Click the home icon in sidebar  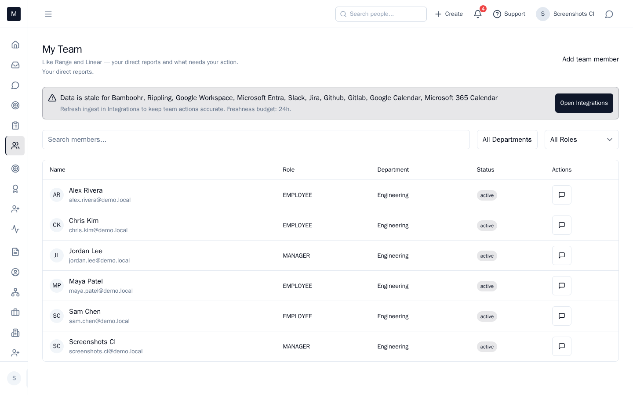[15, 45]
